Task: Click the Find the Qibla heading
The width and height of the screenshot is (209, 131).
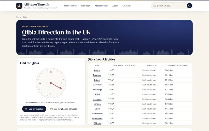Action: (30, 63)
